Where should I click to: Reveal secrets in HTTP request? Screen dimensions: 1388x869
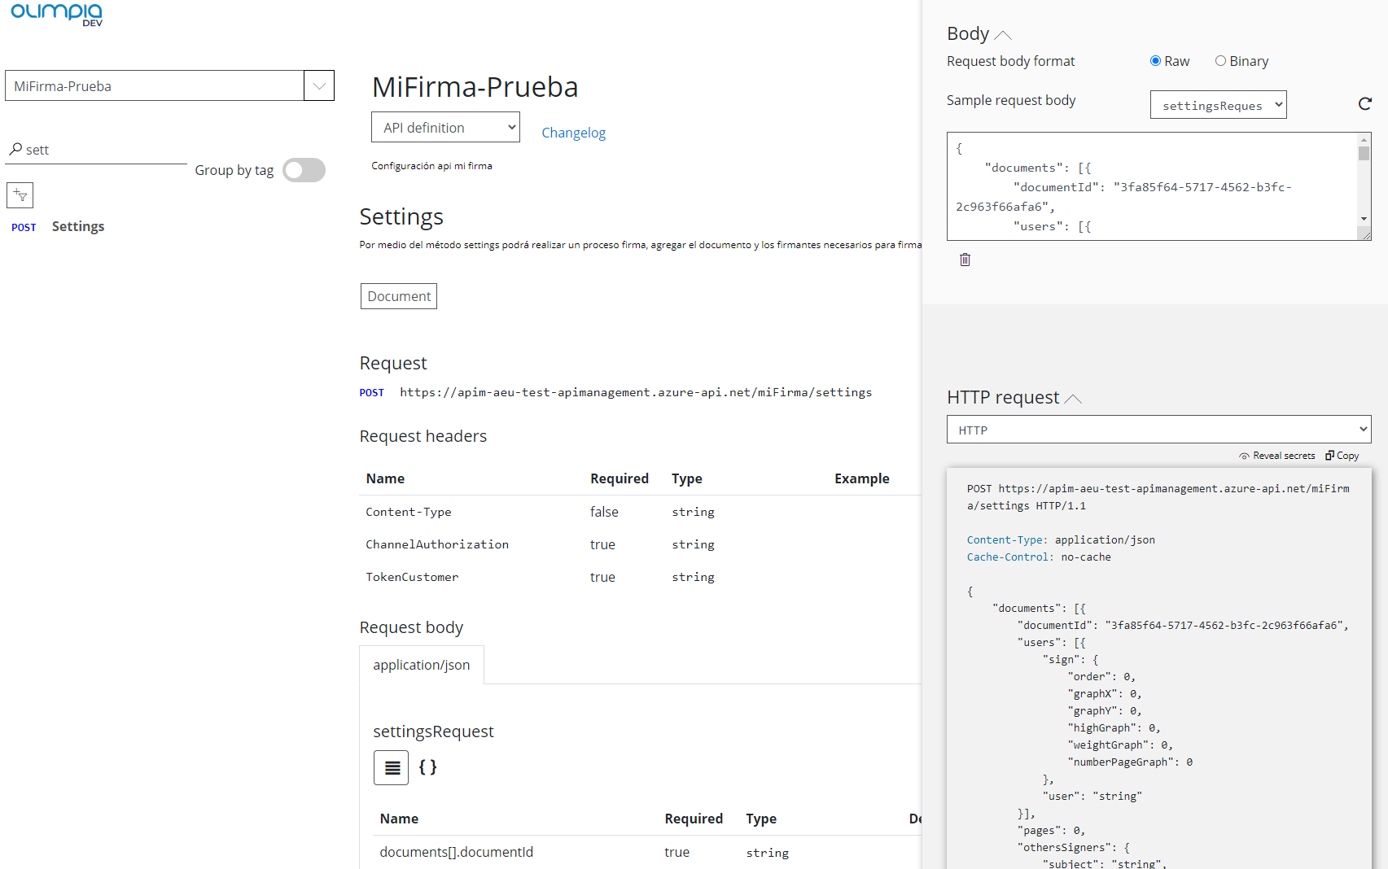pos(1276,456)
